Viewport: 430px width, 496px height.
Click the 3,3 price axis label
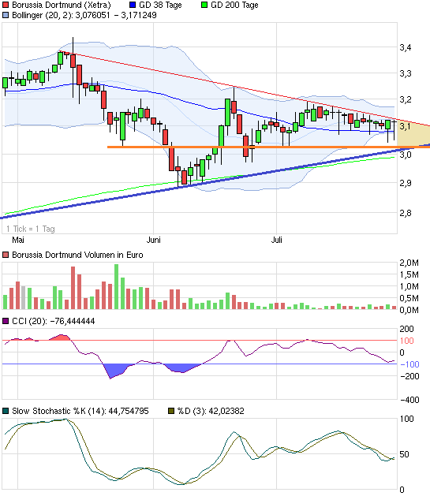click(x=406, y=73)
